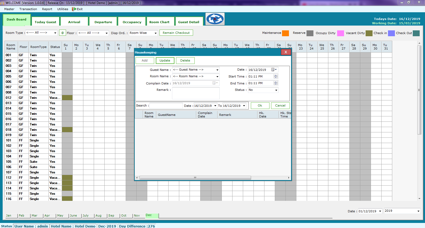The image size is (425, 228).
Task: Click the Update button in Housekeeping
Action: point(165,60)
